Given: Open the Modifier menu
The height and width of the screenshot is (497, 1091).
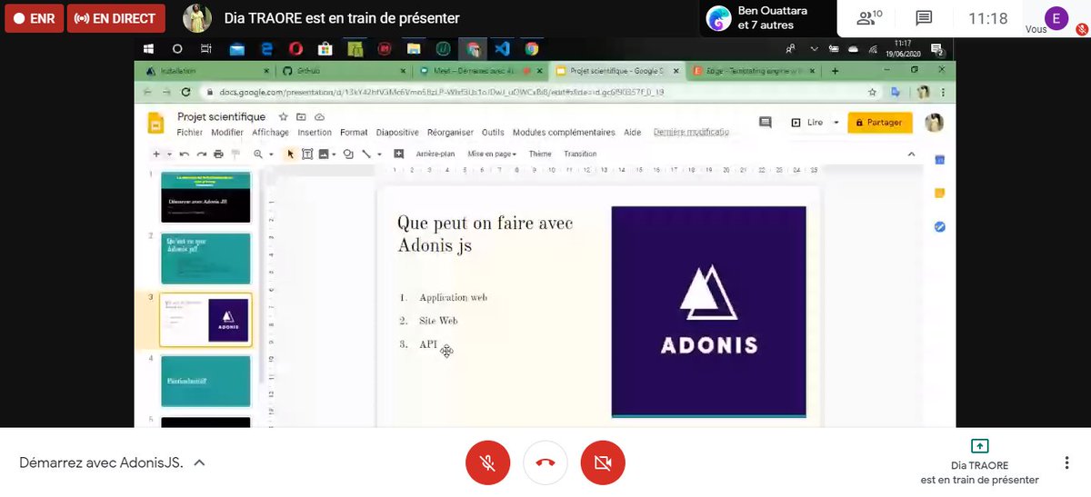Looking at the screenshot, I should click(227, 133).
